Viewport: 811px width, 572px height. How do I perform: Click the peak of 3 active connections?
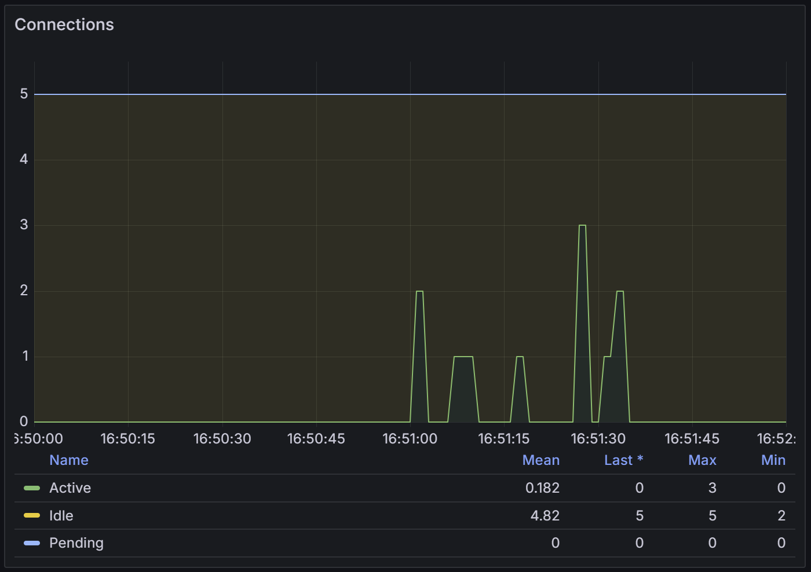(582, 225)
